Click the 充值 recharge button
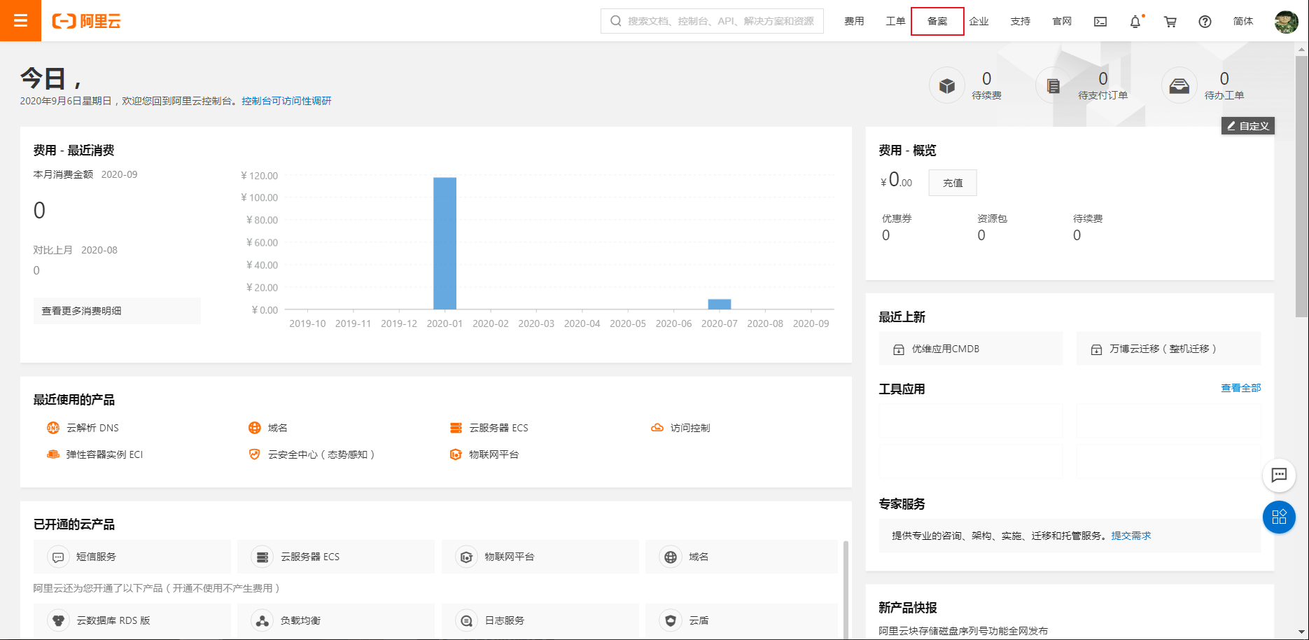 953,183
